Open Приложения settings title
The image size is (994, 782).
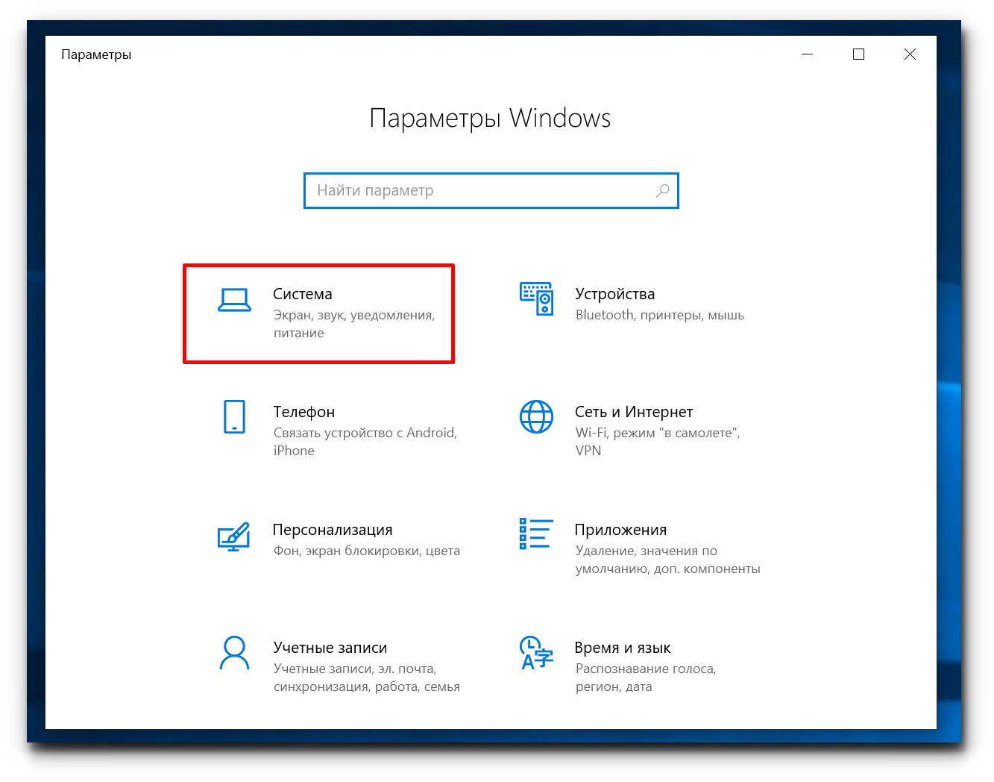click(x=620, y=530)
